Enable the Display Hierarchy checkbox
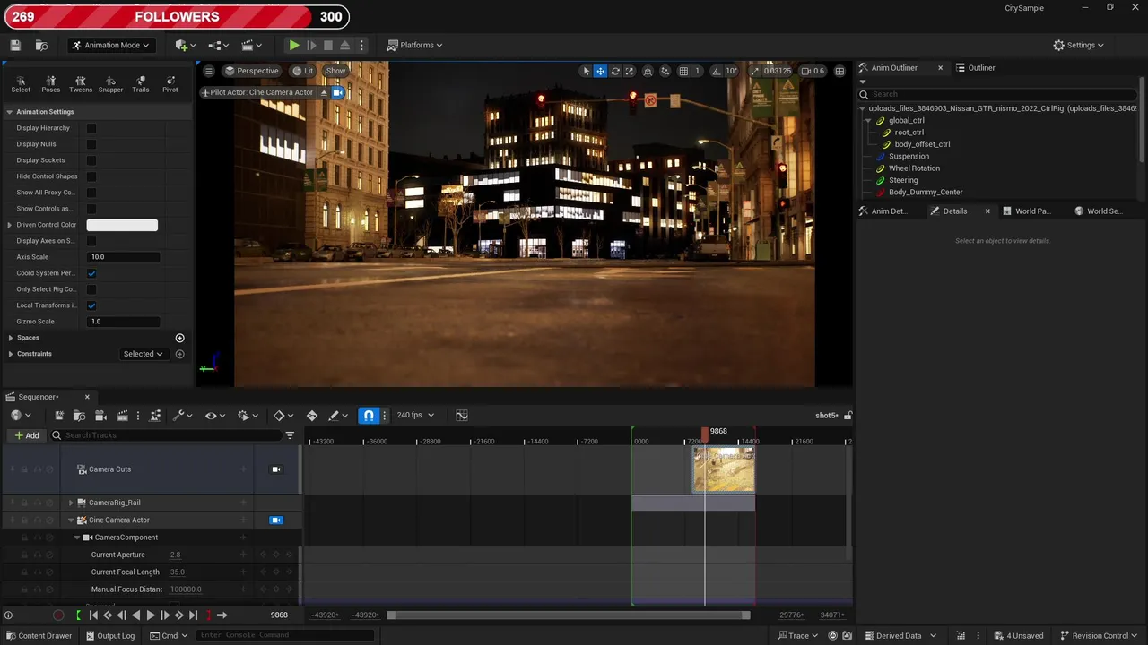The image size is (1148, 645). pos(91,128)
